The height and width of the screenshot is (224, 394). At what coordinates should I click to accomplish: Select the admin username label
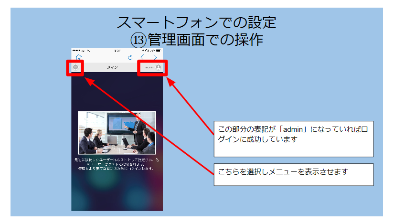pos(149,68)
